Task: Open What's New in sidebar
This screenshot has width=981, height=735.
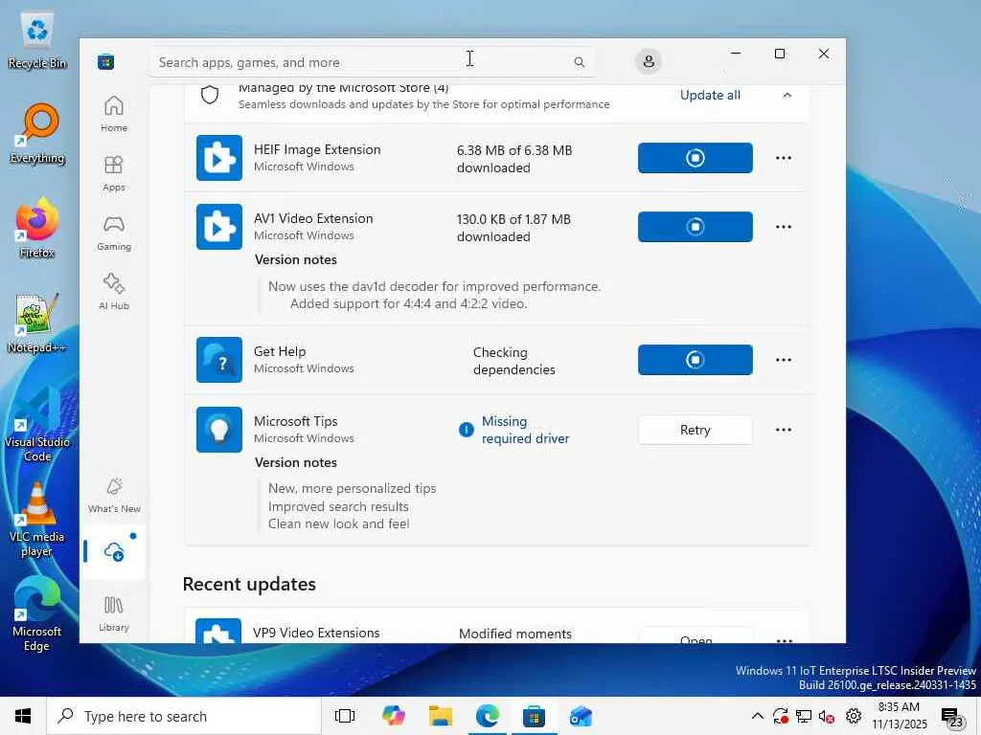Action: pos(114,495)
